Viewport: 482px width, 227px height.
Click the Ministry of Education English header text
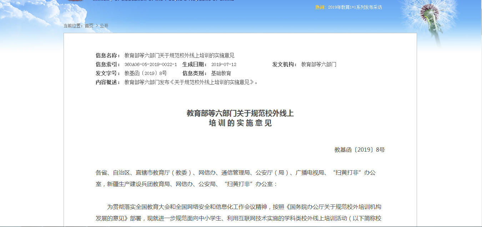tap(163, 0)
